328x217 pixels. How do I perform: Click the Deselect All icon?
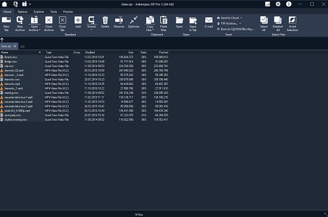coord(277,20)
